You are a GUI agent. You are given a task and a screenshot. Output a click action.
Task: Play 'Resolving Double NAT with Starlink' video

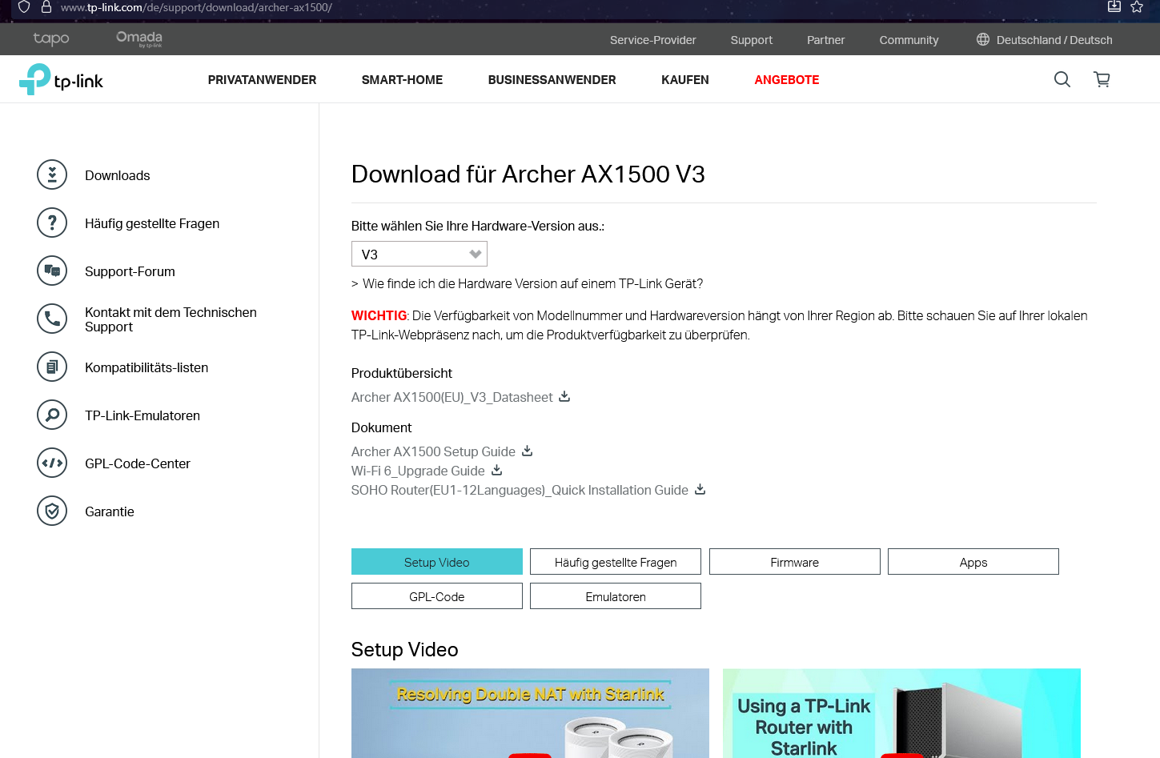click(x=530, y=713)
